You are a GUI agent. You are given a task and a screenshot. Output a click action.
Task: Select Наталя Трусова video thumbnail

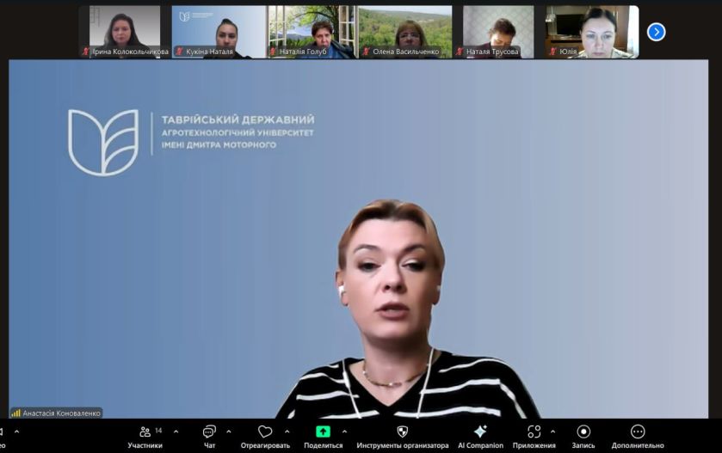[x=498, y=32]
